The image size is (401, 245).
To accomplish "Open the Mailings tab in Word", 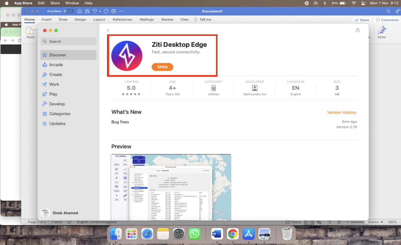I will (147, 20).
